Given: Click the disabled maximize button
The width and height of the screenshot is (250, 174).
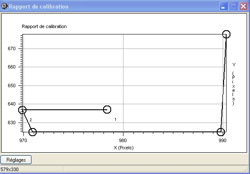Looking at the screenshot, I should pyautogui.click(x=233, y=6).
